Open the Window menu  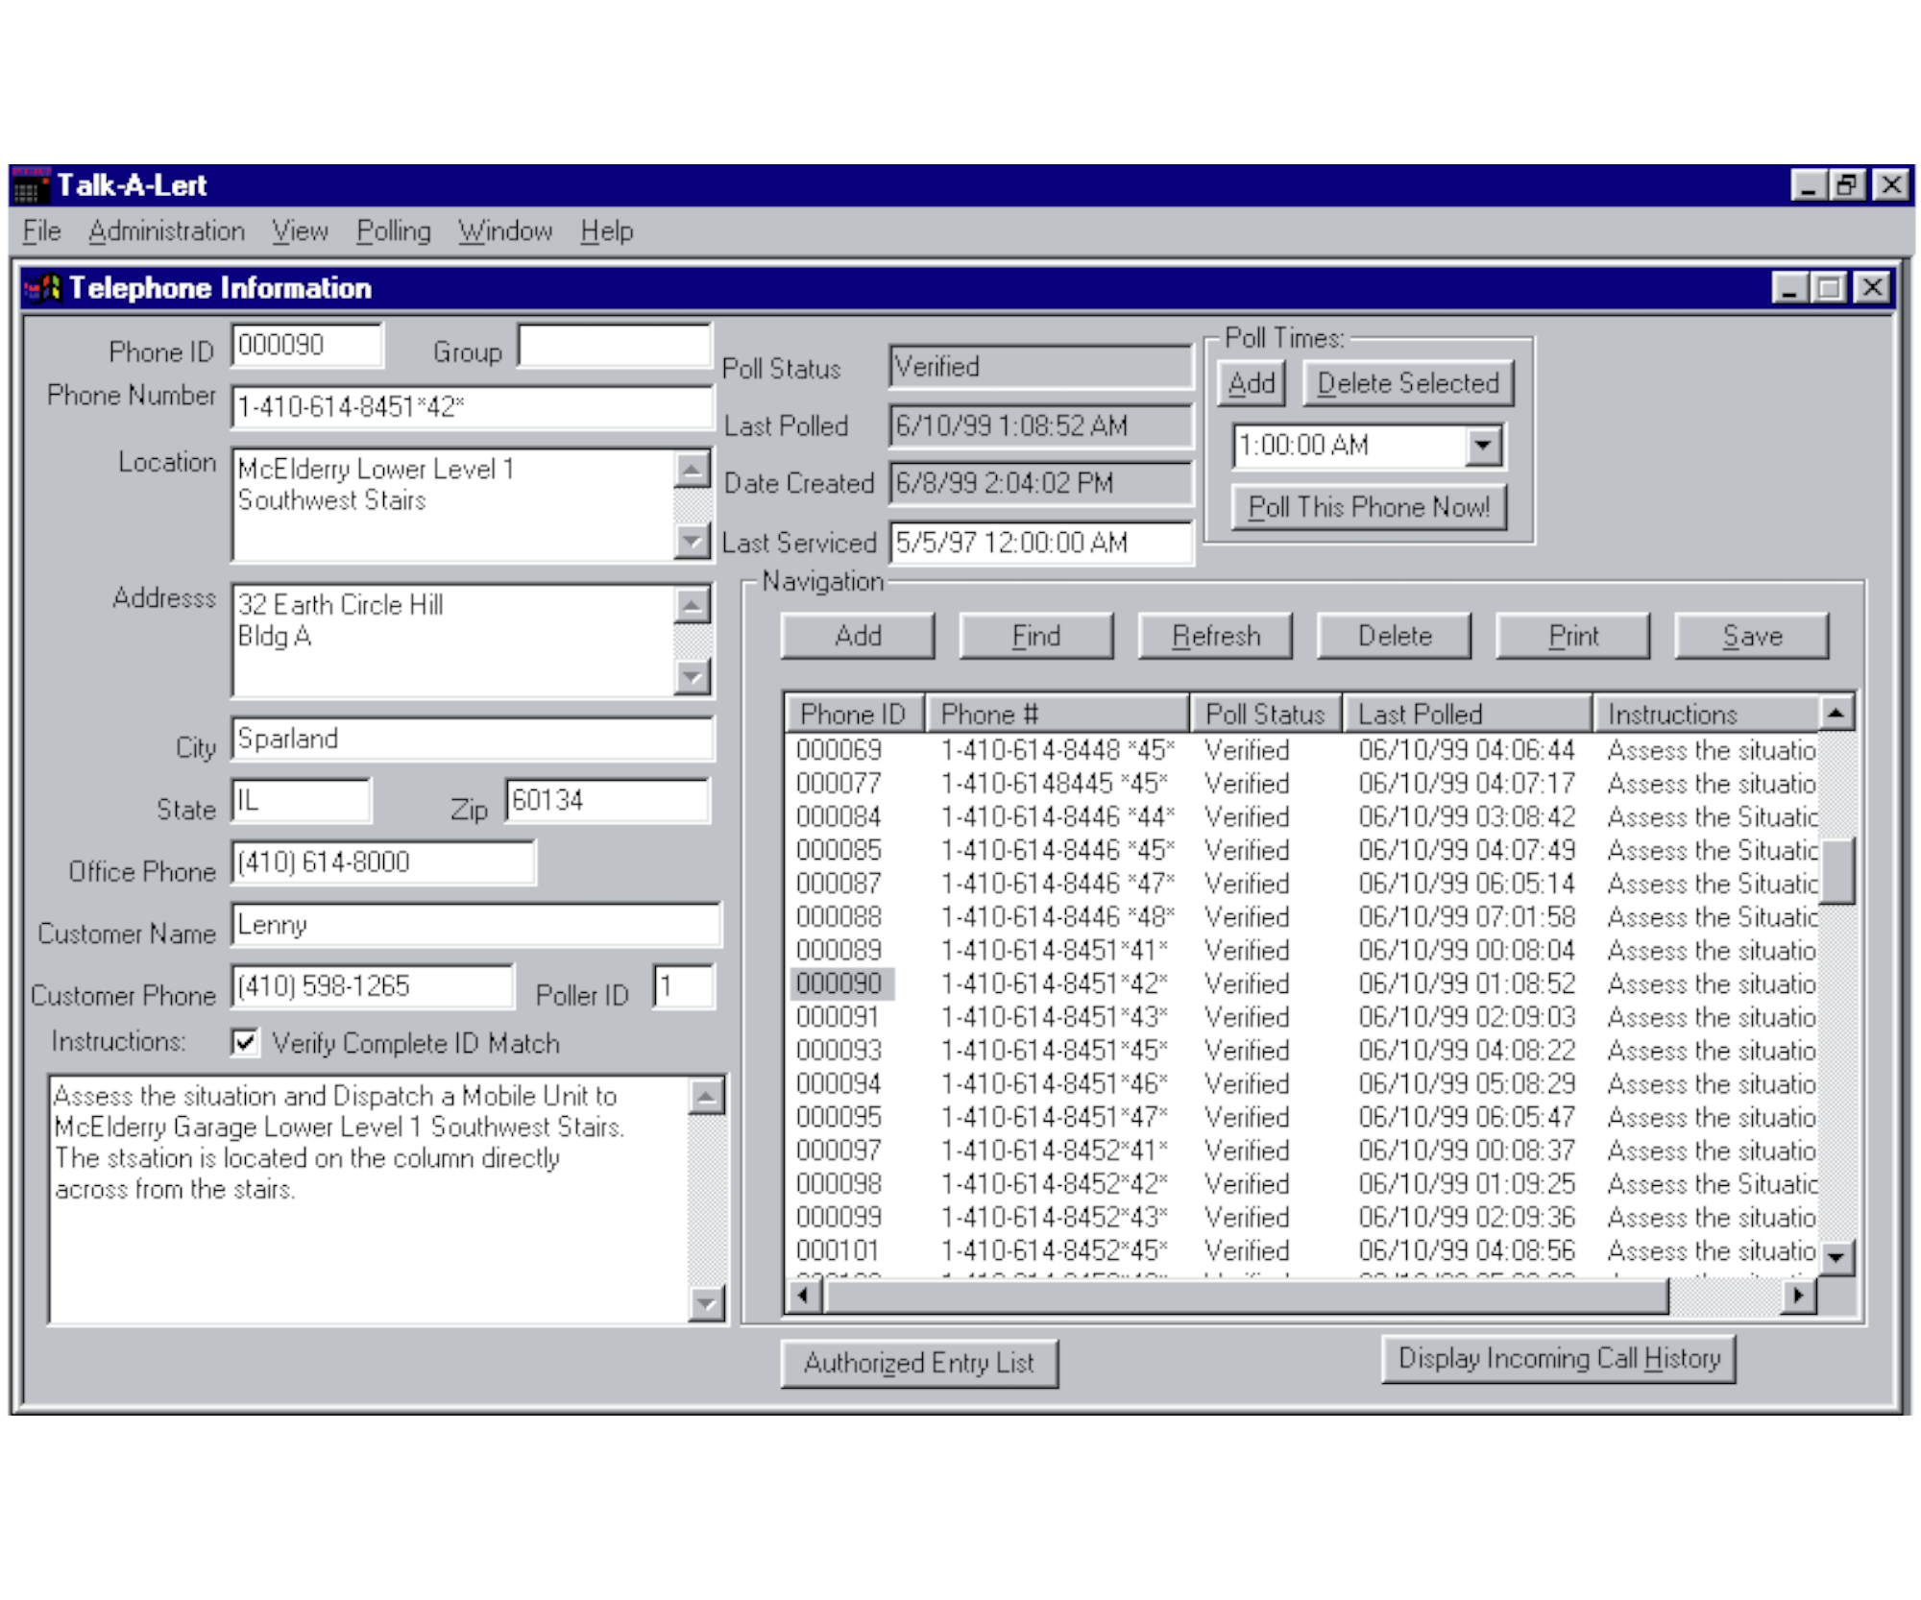(x=505, y=231)
